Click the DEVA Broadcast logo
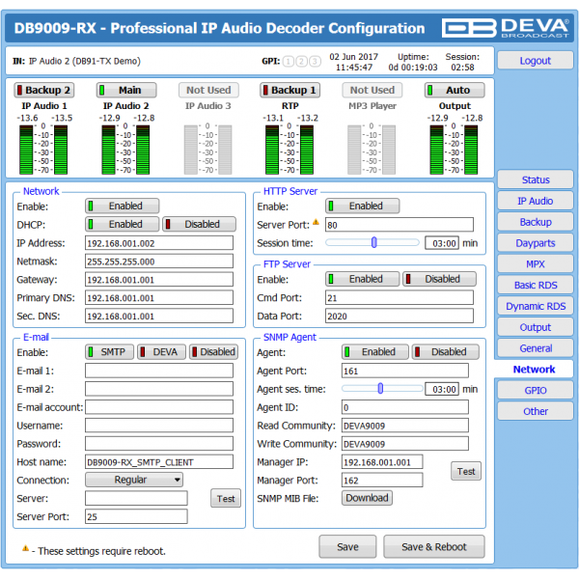This screenshot has width=579, height=579. [x=505, y=28]
